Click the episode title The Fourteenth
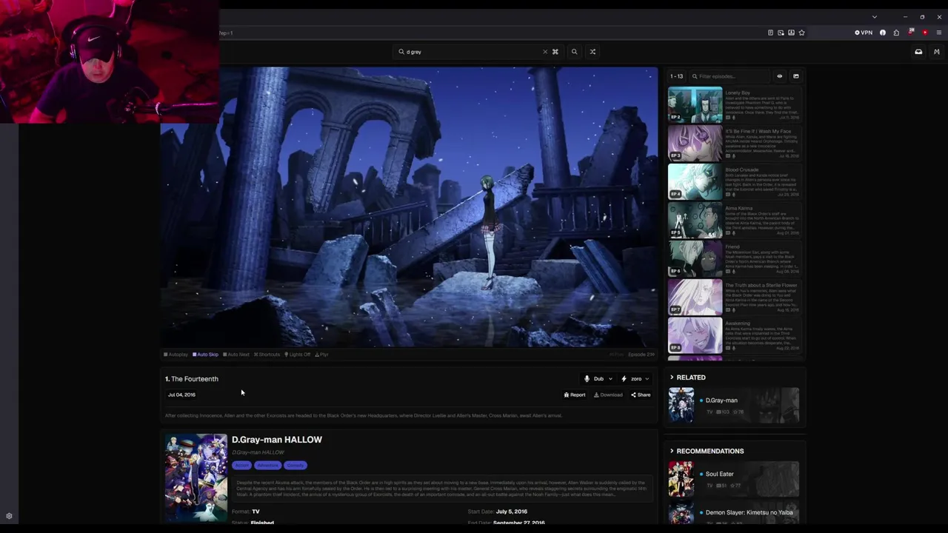Viewport: 948px width, 533px height. [195, 379]
